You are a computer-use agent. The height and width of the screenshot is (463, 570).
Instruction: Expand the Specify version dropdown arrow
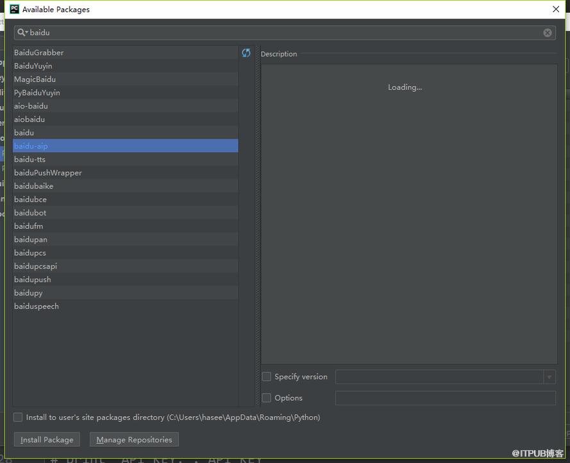pos(549,377)
